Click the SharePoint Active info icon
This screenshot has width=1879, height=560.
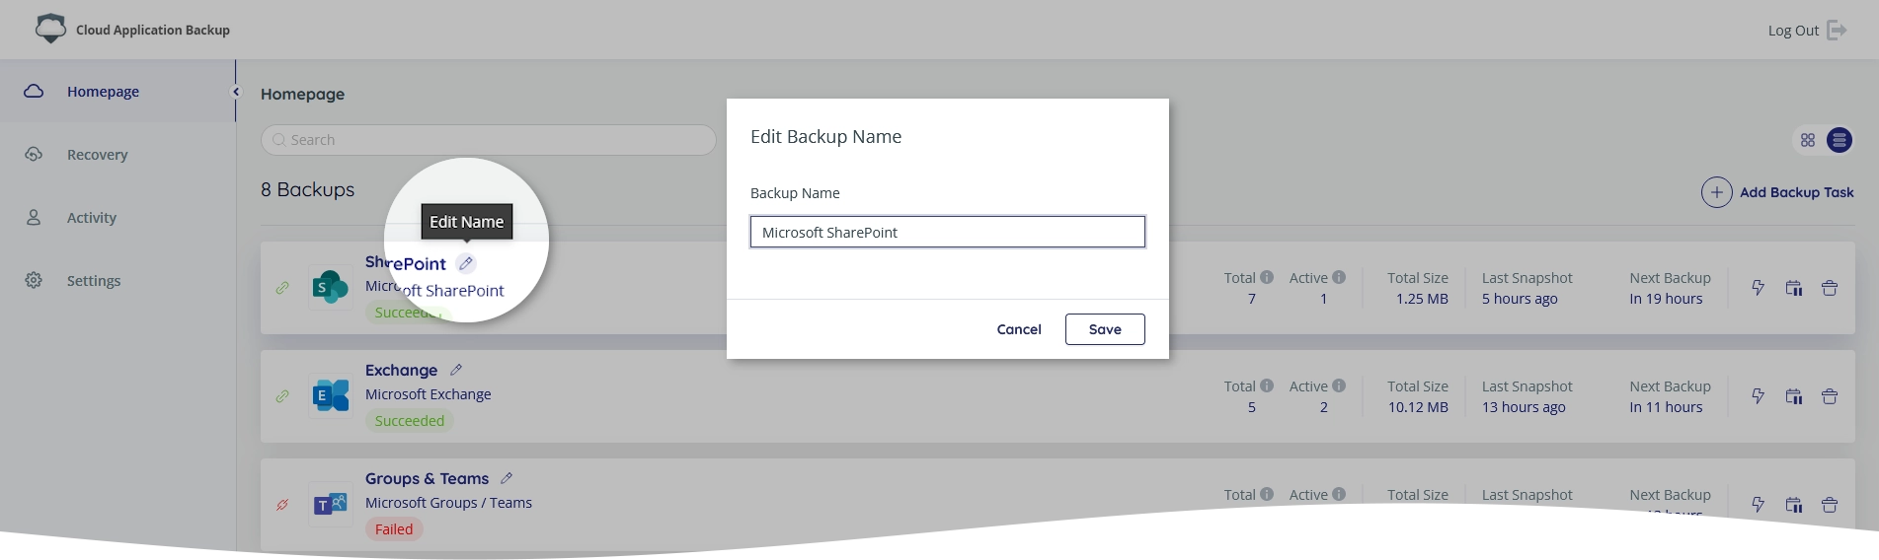1339,277
